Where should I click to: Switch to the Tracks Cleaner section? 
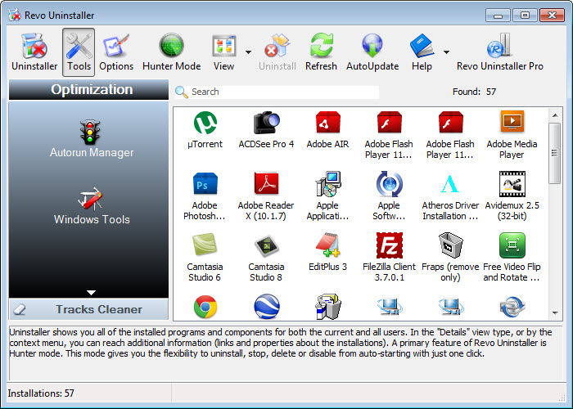[89, 309]
